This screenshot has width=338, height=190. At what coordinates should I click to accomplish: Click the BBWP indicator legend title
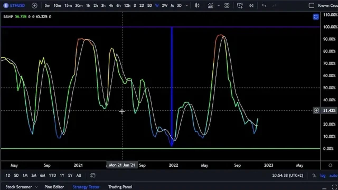tap(8, 16)
